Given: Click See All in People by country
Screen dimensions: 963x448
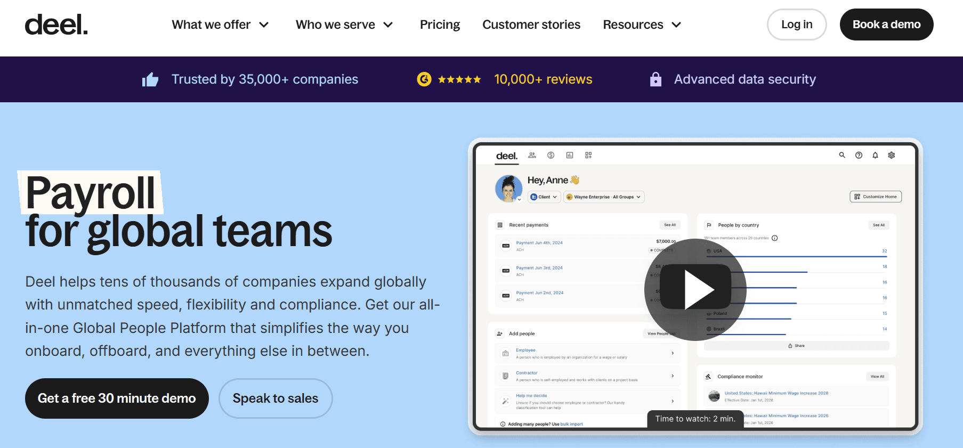Looking at the screenshot, I should pos(879,225).
